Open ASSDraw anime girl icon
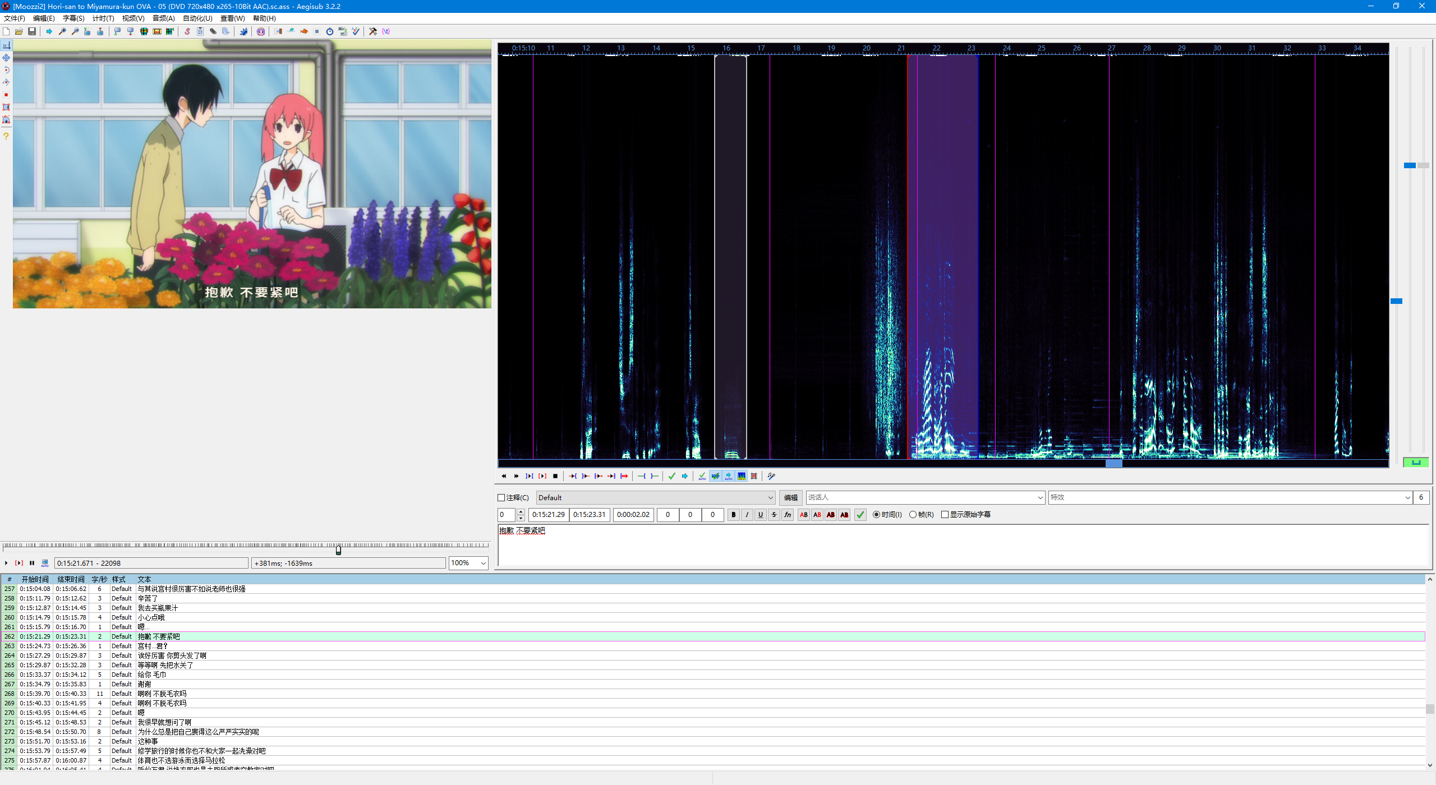 261,31
